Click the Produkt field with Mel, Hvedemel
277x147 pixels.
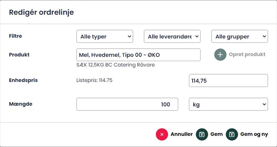(x=138, y=55)
